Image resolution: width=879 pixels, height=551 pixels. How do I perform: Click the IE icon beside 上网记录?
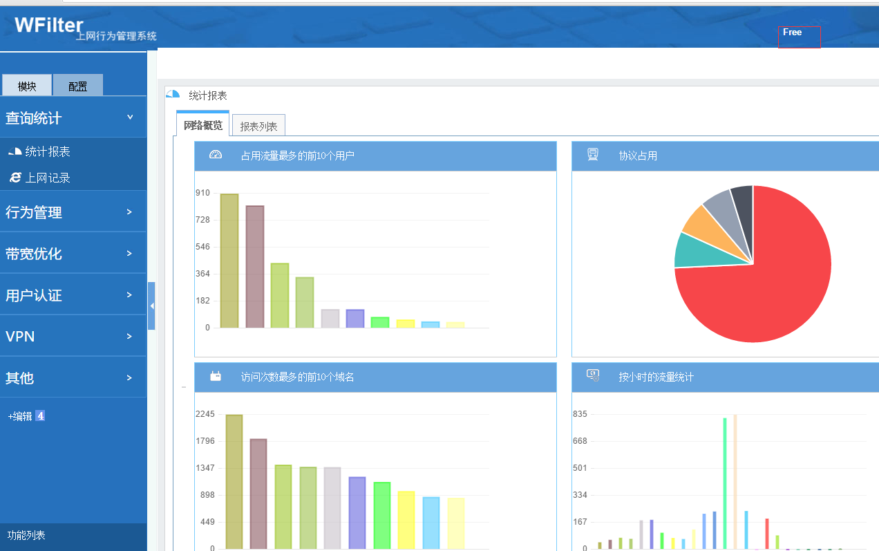click(x=15, y=178)
